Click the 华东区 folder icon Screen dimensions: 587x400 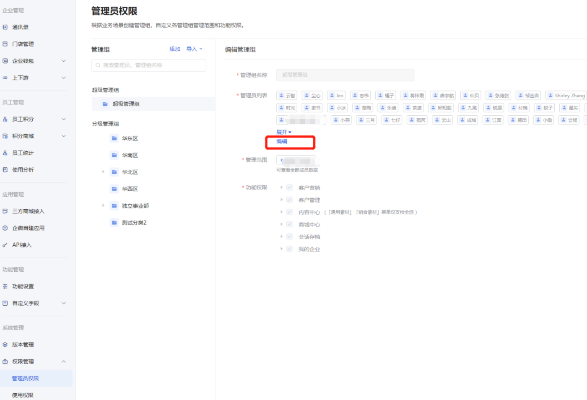click(114, 138)
